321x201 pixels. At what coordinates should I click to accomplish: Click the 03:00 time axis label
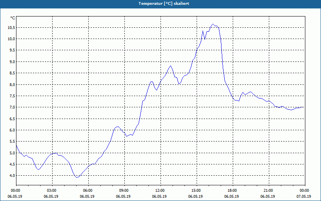53,191
